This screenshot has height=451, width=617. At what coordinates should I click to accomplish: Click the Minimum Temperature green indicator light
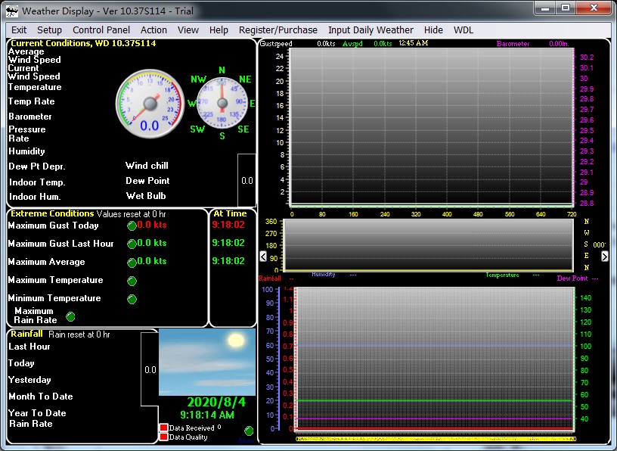click(x=132, y=299)
